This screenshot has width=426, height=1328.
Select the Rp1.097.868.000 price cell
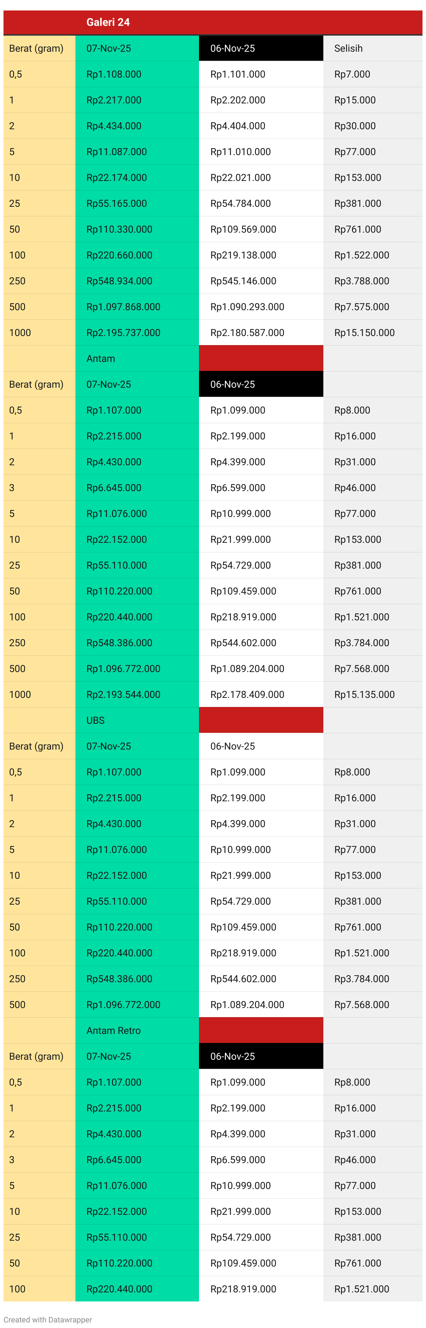[123, 307]
